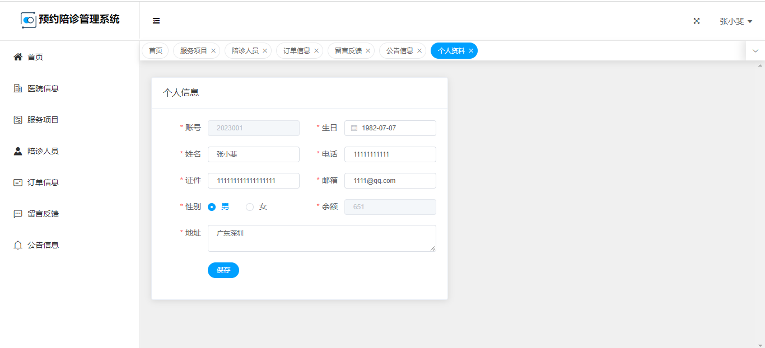Select the 女 gender radio button
The width and height of the screenshot is (765, 348).
pos(250,207)
